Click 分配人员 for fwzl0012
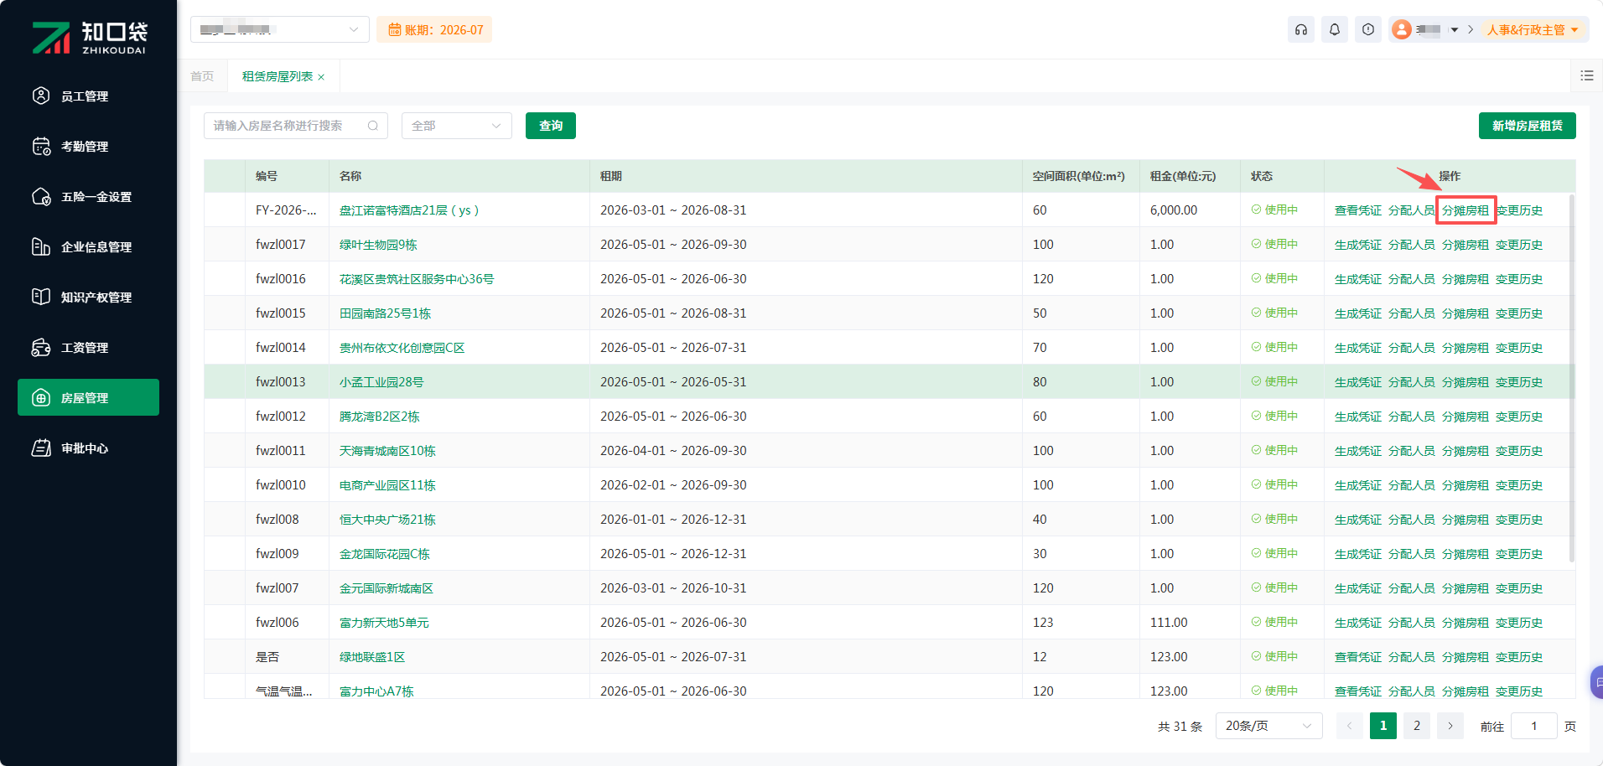This screenshot has width=1603, height=766. click(x=1412, y=417)
